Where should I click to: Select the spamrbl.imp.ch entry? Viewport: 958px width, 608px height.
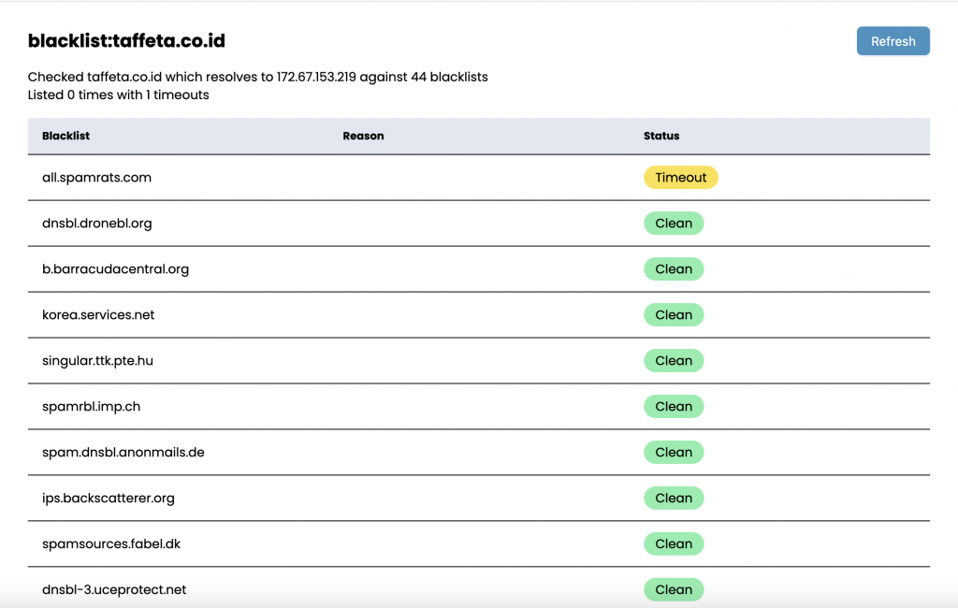tap(91, 406)
